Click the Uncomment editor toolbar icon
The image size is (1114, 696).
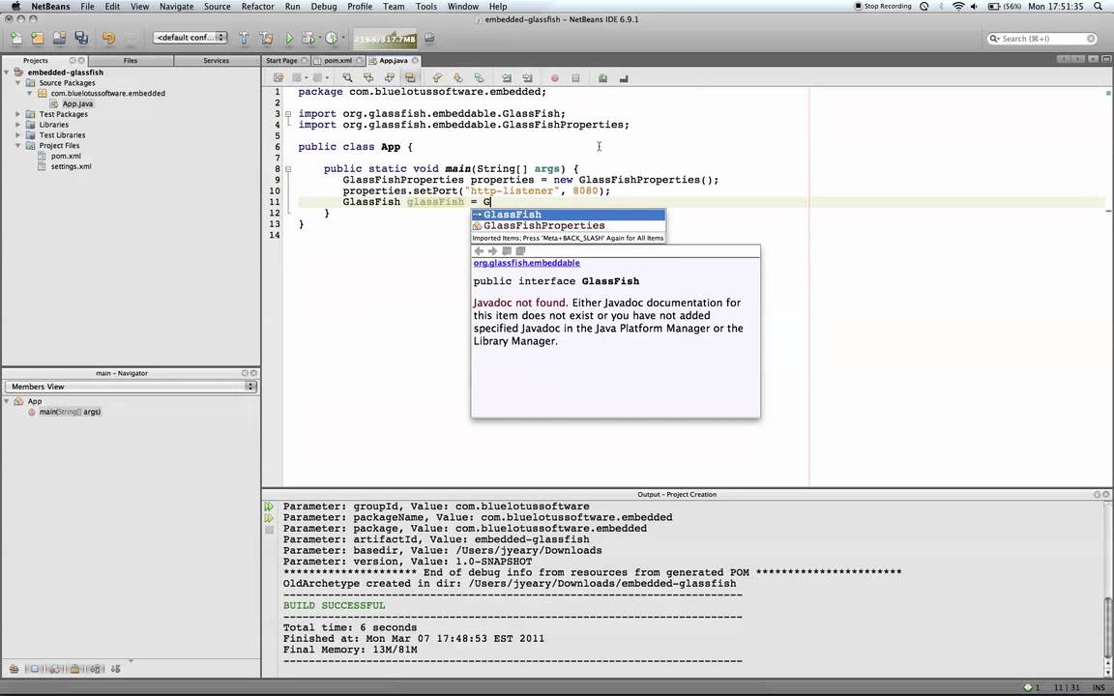(624, 78)
